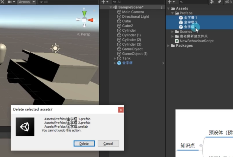
Task: Click the Assets folder icon
Action: click(173, 8)
